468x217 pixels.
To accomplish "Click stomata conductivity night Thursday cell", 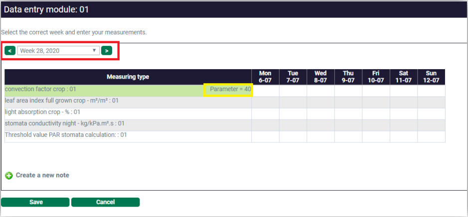I will click(348, 124).
